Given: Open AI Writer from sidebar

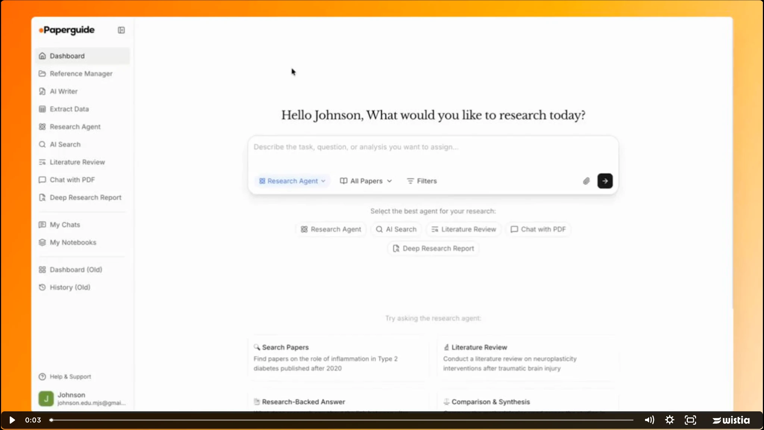Looking at the screenshot, I should coord(63,91).
